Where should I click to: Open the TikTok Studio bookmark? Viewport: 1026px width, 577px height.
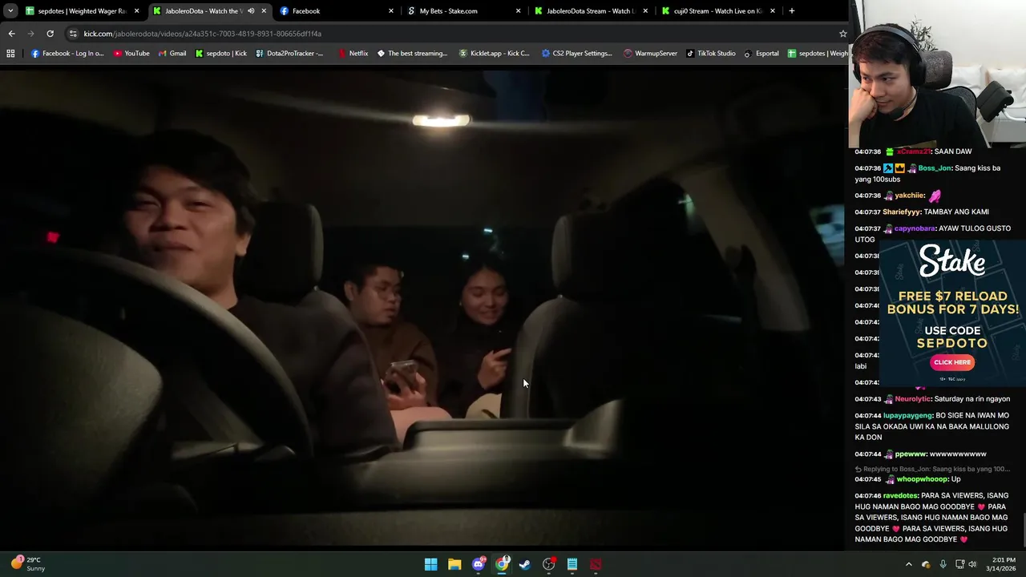[x=711, y=54]
